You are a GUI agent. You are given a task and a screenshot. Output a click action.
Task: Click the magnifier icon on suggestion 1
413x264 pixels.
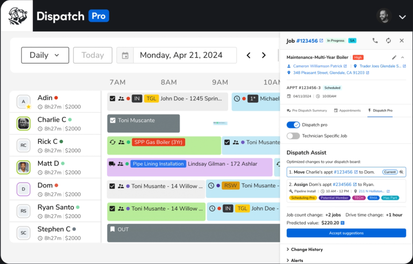401,172
